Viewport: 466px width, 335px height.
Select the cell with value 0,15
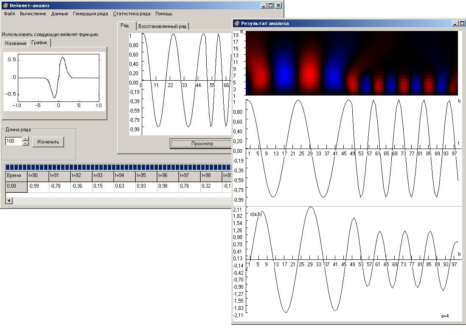point(103,187)
